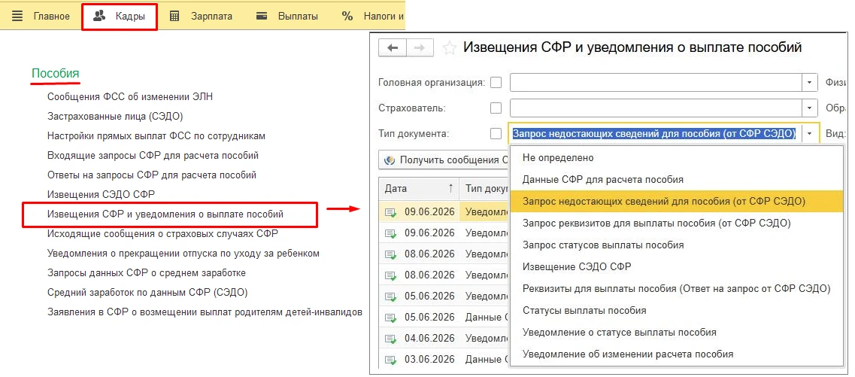
Task: Open the hamburger main menu icon
Action: click(17, 16)
